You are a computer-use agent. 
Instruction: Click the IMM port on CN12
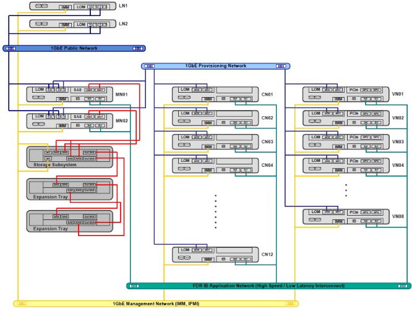tap(208, 260)
